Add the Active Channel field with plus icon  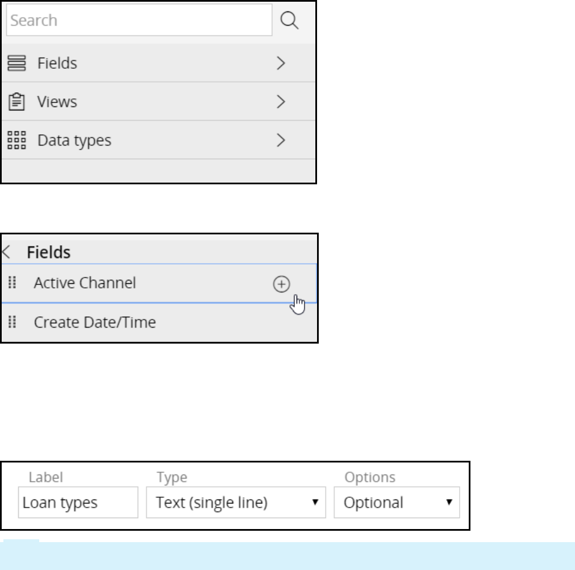(281, 284)
